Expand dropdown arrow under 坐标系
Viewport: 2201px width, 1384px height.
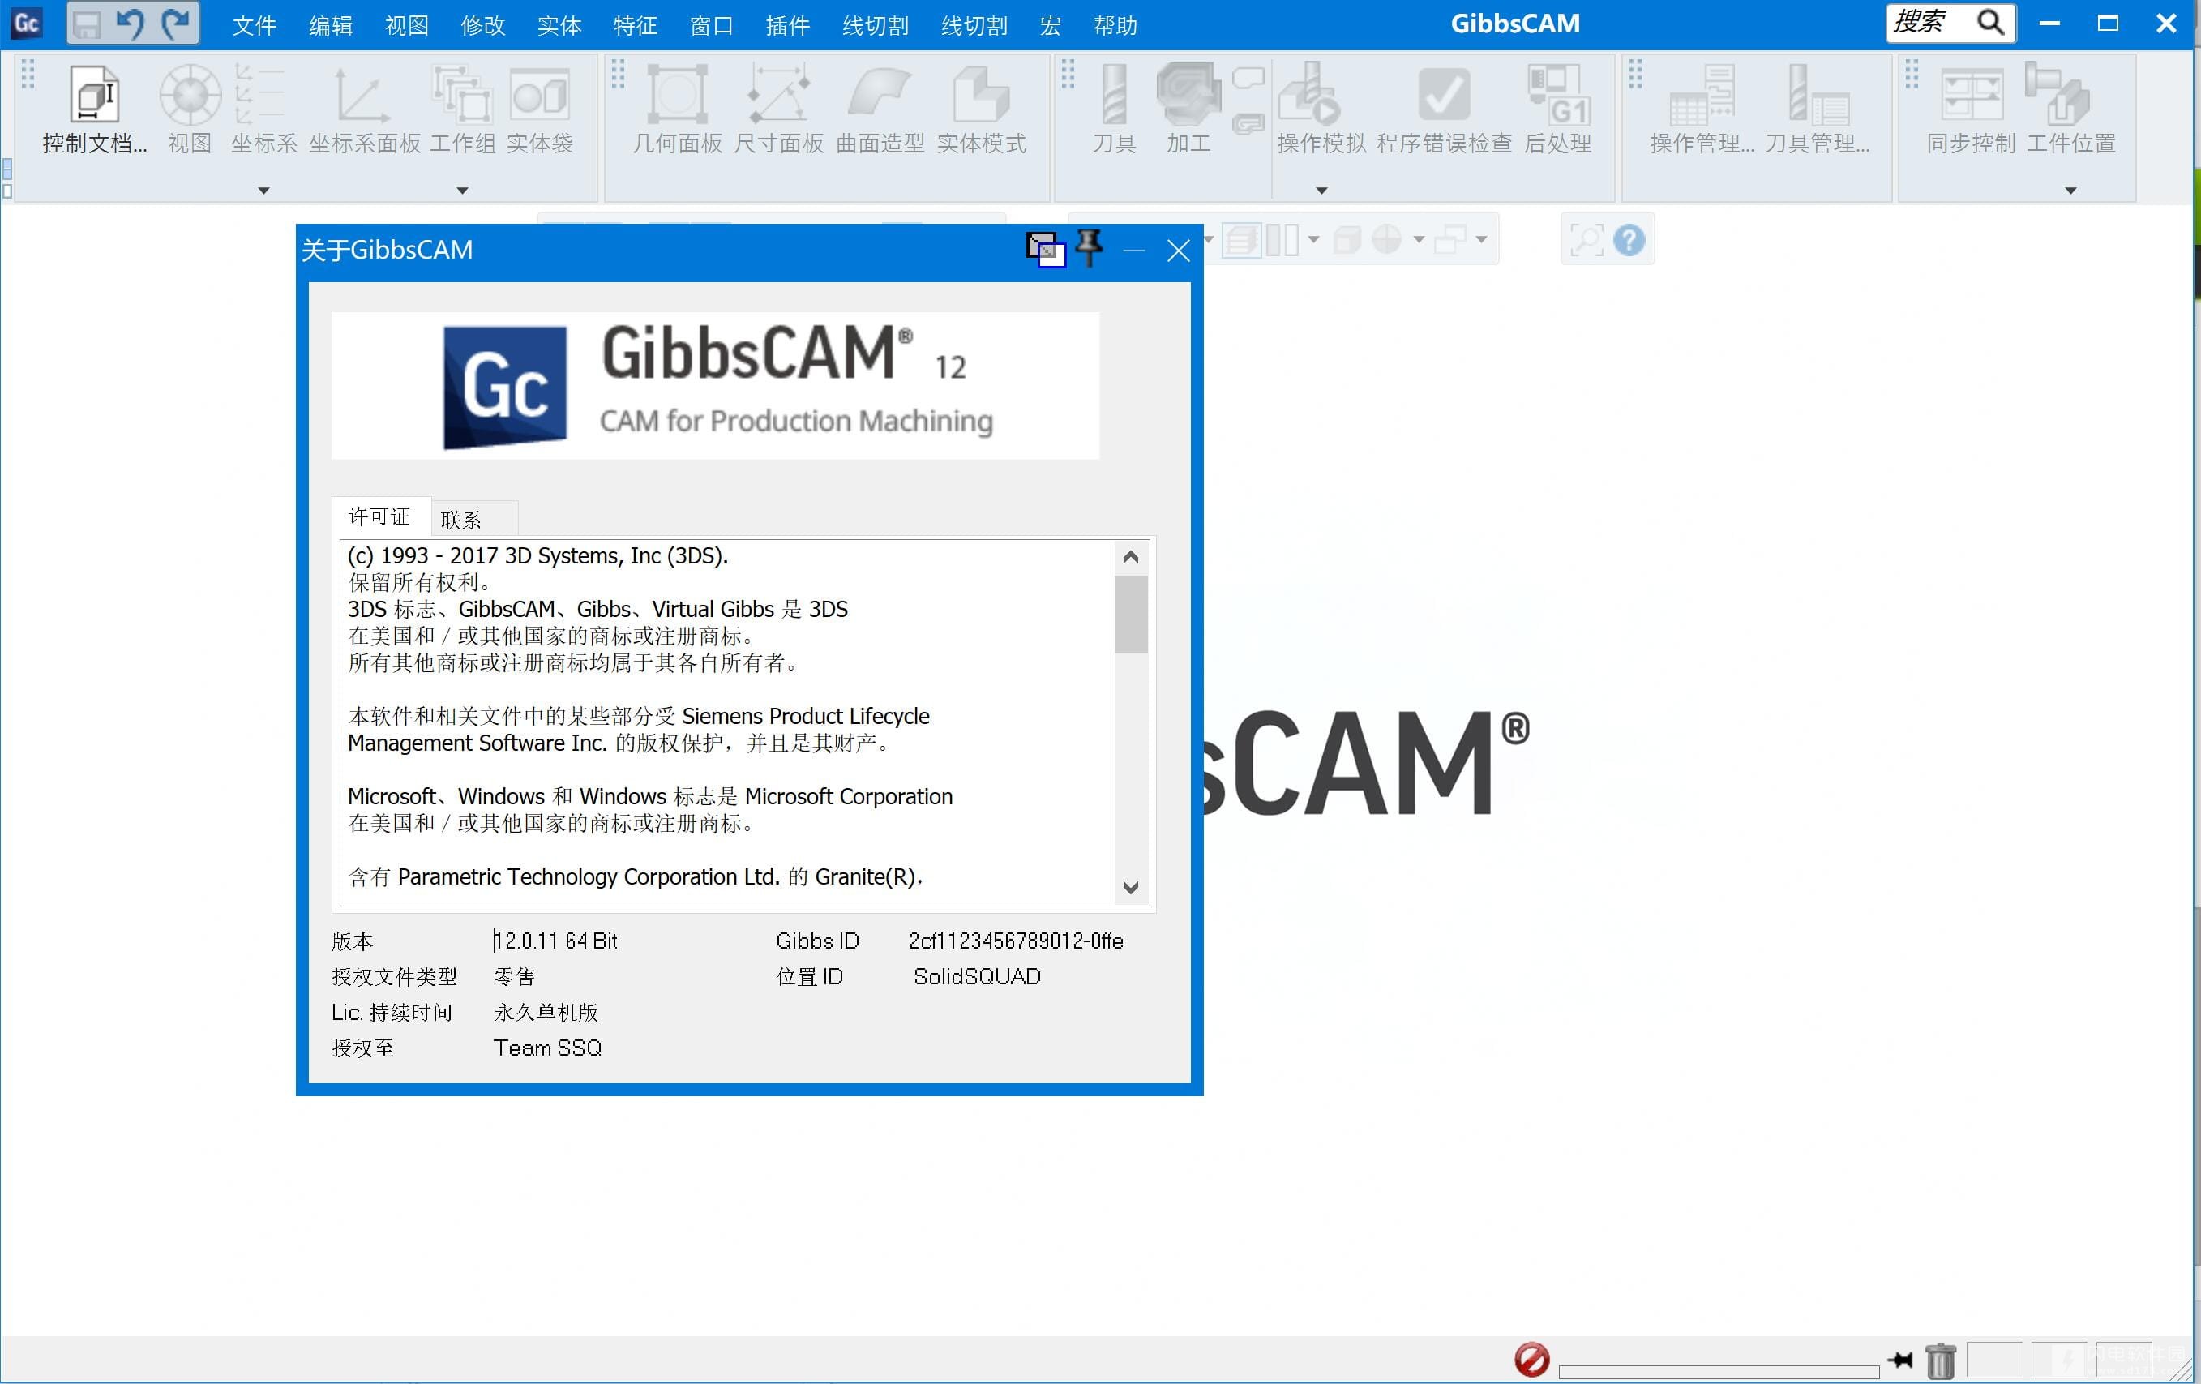(263, 191)
